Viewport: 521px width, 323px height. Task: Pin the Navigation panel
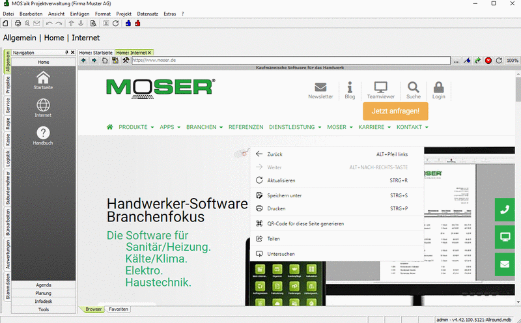[67, 53]
